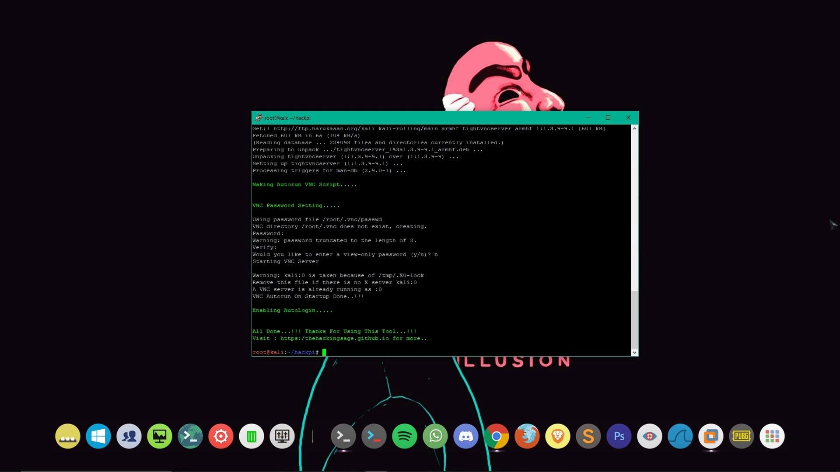Viewport: 840px width, 472px height.
Task: Launch Sublime Text from the dock
Action: click(588, 436)
